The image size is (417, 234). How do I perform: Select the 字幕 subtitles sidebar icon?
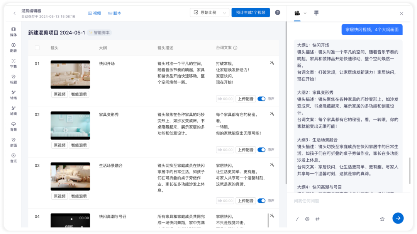[x=13, y=63]
